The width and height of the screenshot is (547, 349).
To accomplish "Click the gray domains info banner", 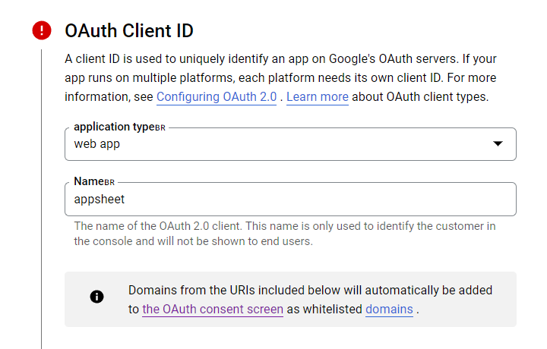I will click(x=290, y=299).
